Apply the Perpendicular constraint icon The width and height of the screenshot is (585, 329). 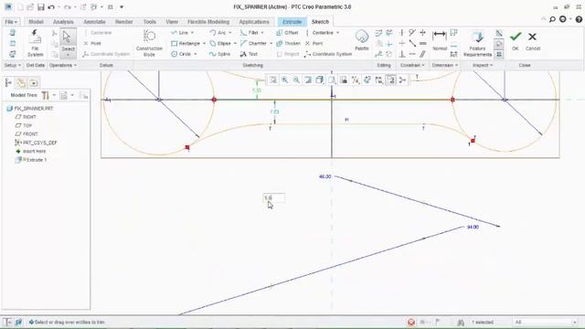pos(402,54)
